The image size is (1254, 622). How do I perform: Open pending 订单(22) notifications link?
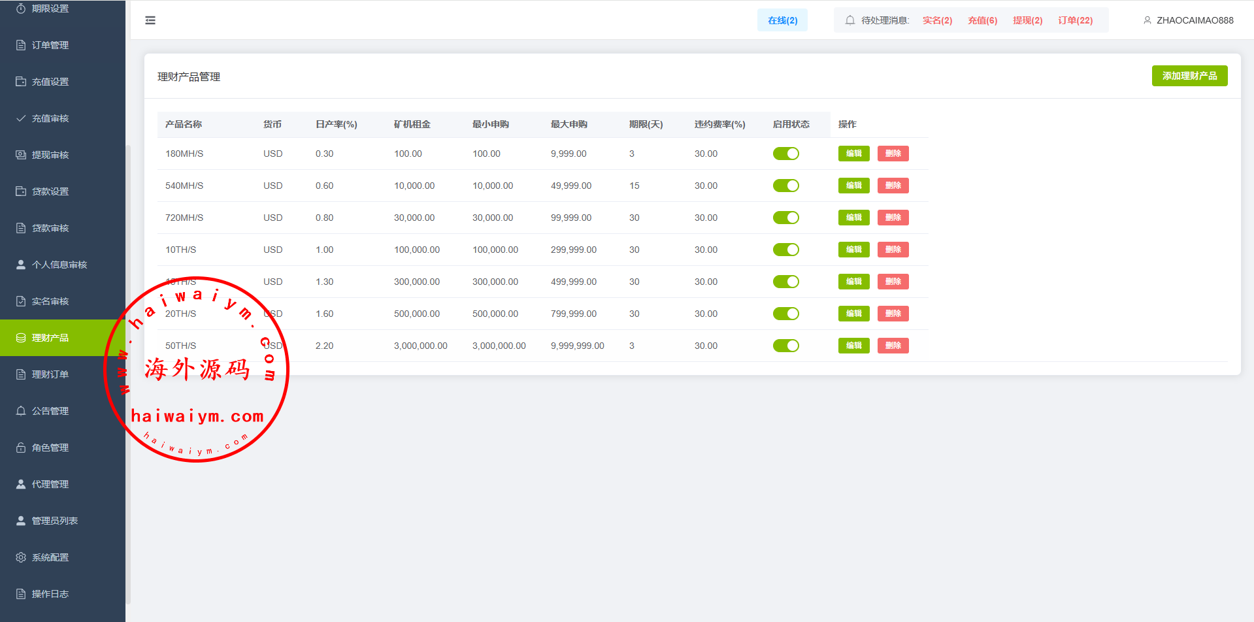click(1075, 20)
